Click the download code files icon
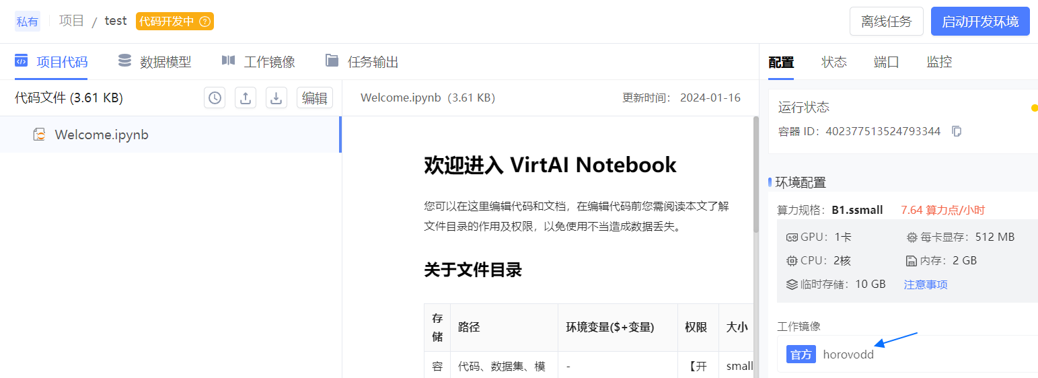 (276, 98)
